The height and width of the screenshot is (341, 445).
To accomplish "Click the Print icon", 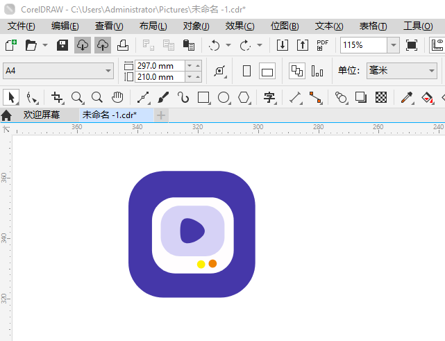I will click(122, 45).
